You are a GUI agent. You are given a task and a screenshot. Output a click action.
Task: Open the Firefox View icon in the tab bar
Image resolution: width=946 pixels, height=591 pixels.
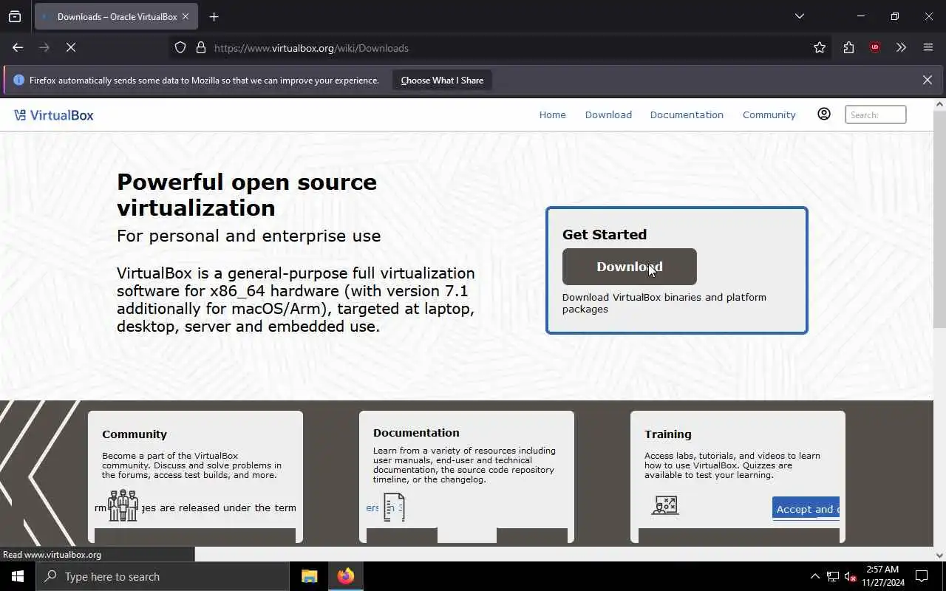tap(15, 16)
